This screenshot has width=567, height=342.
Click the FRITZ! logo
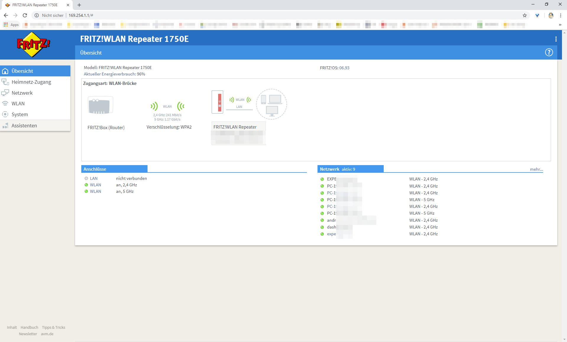tap(33, 45)
